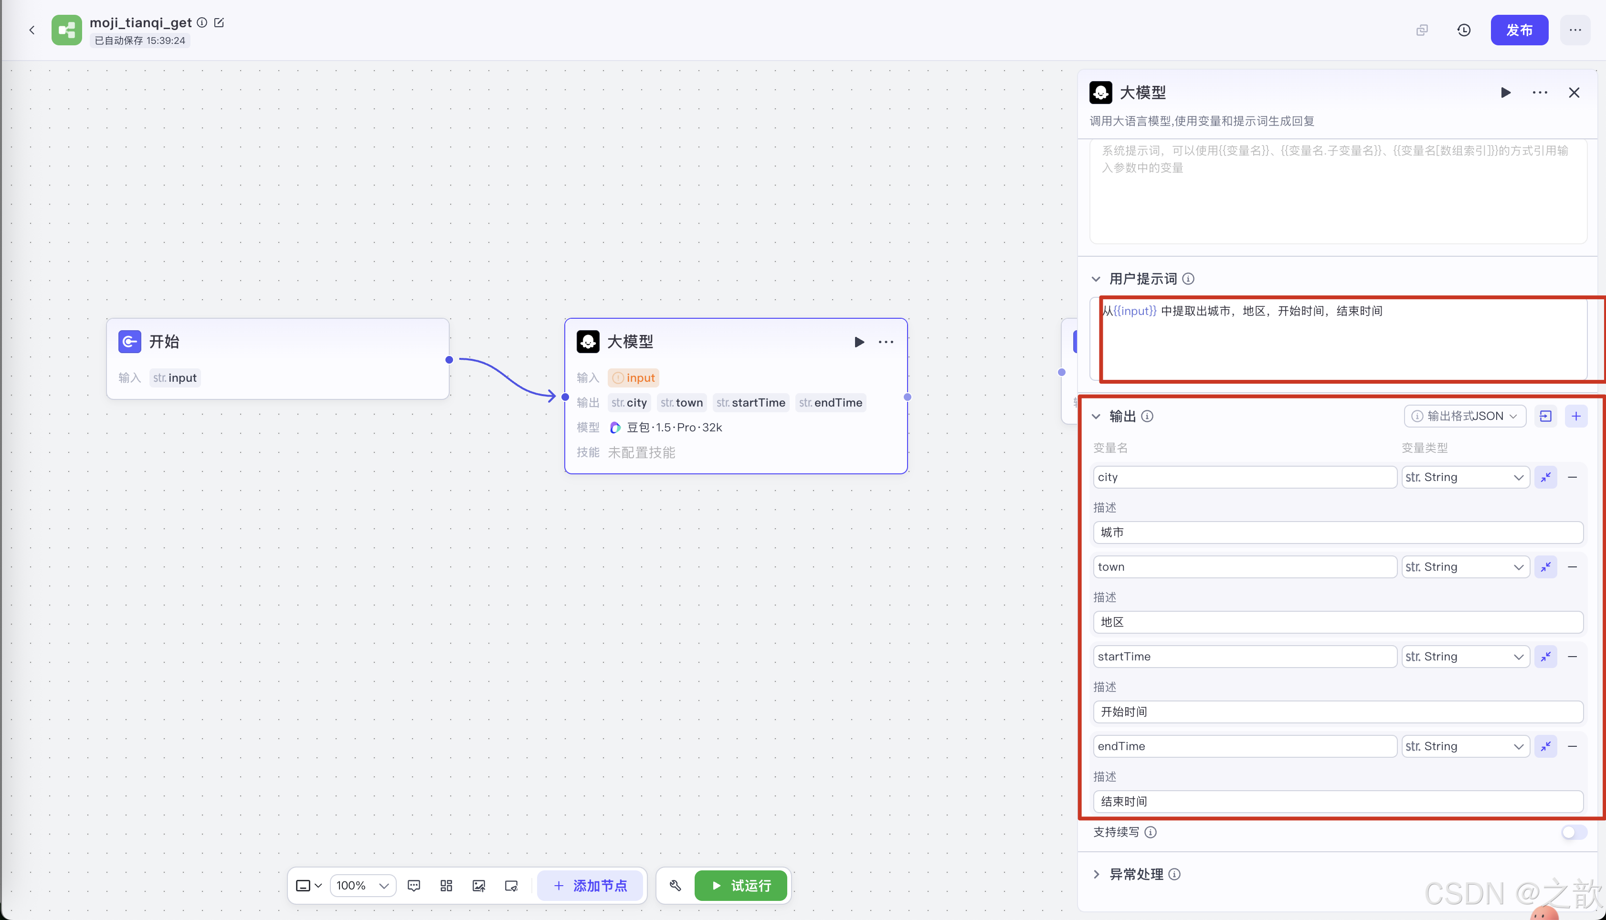Expand the 异常处理 section

[1097, 874]
